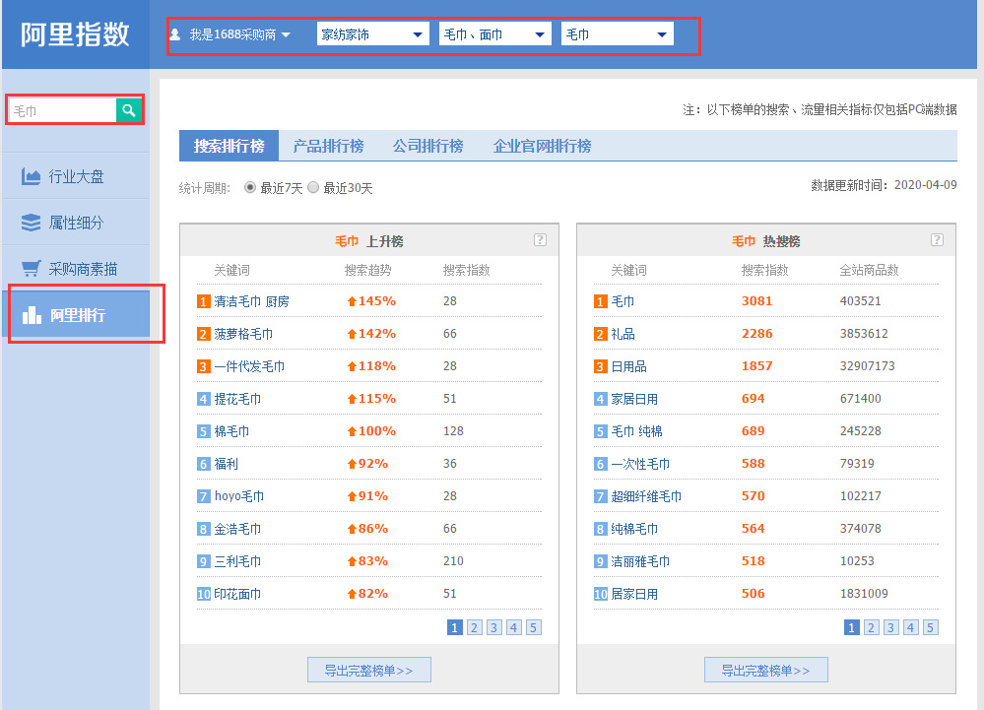Click the green search magnifier icon
Screen dimensions: 984x710
point(129,110)
